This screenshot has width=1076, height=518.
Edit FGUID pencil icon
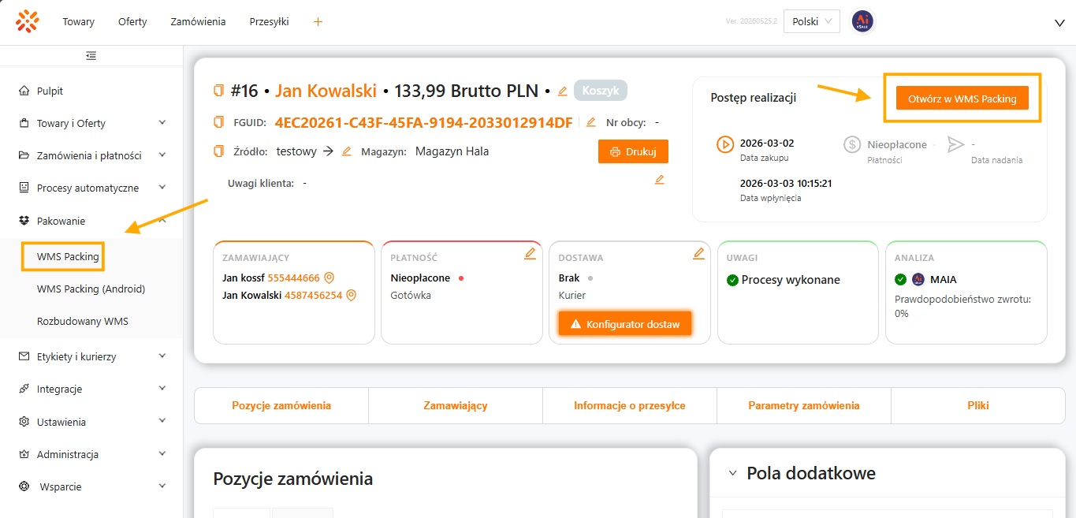point(590,122)
